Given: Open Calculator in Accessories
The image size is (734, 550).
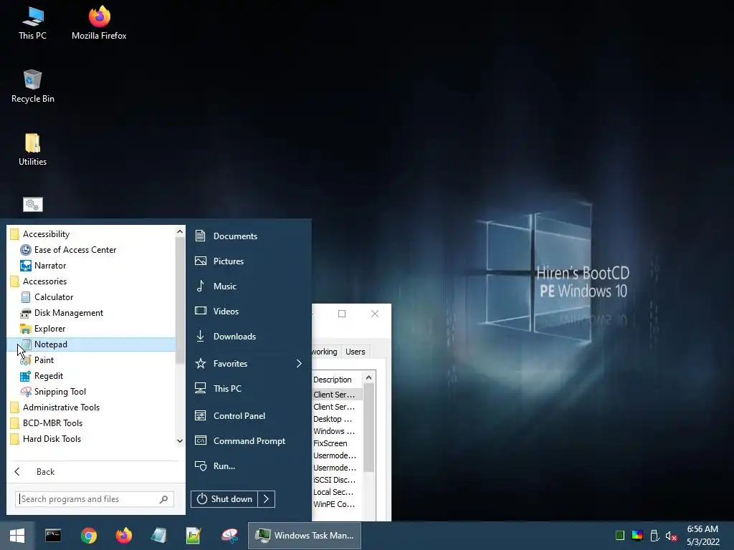Looking at the screenshot, I should [x=47, y=297].
